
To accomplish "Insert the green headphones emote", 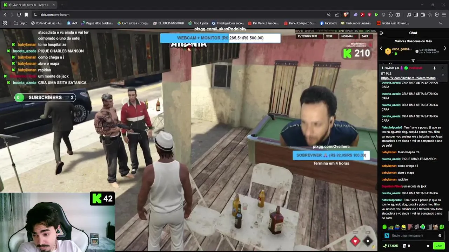I will pyautogui.click(x=423, y=227).
